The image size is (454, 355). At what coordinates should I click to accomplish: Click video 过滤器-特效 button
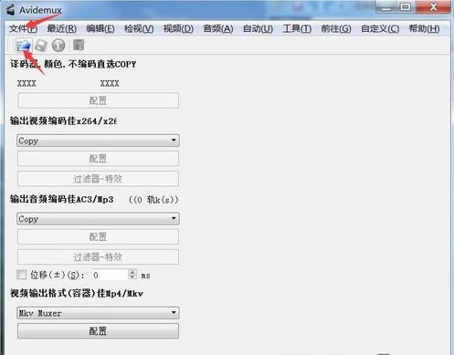pyautogui.click(x=98, y=179)
